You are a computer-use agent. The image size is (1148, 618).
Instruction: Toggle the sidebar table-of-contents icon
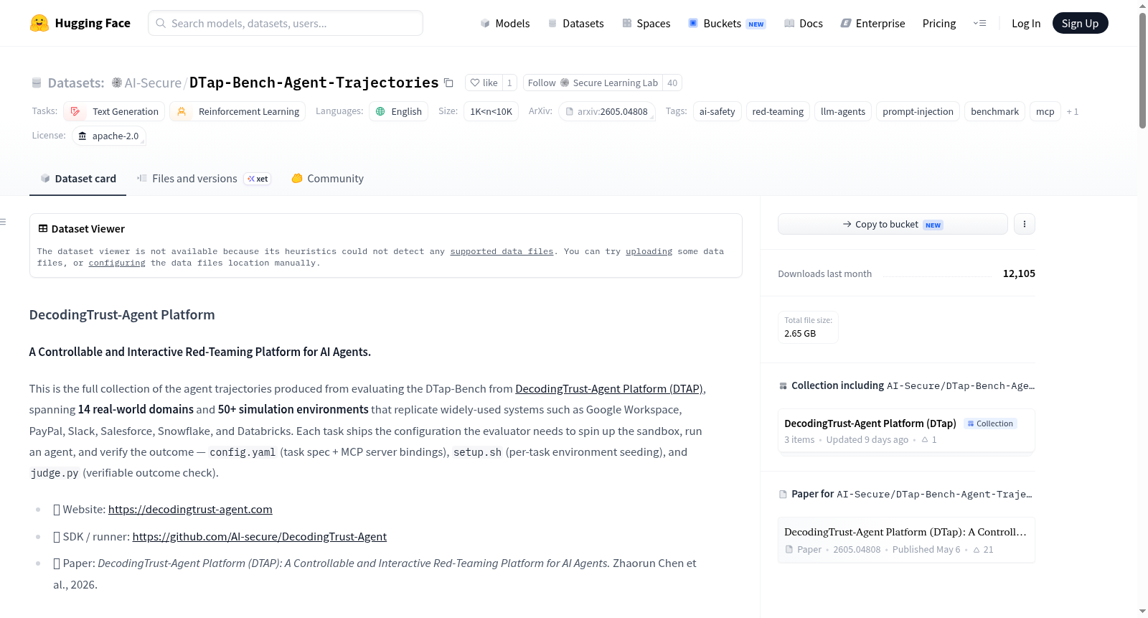coord(3,222)
